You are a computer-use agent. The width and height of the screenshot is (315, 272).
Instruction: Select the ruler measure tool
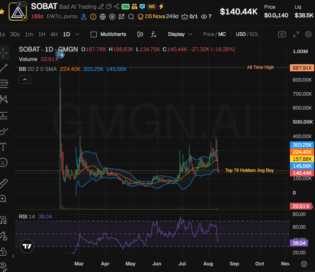coord(4,183)
